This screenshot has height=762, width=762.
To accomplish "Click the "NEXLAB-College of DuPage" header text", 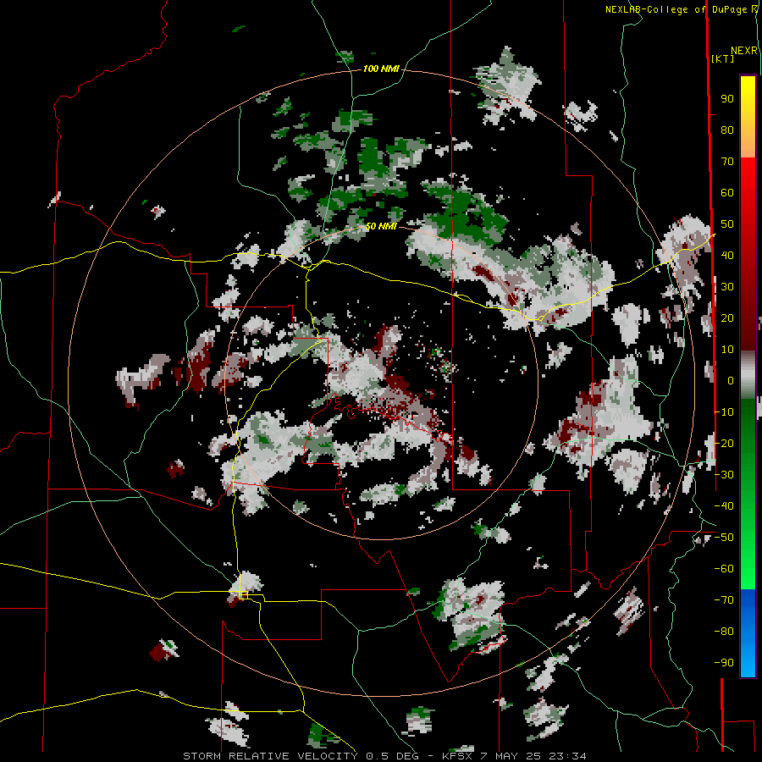I will tap(677, 9).
